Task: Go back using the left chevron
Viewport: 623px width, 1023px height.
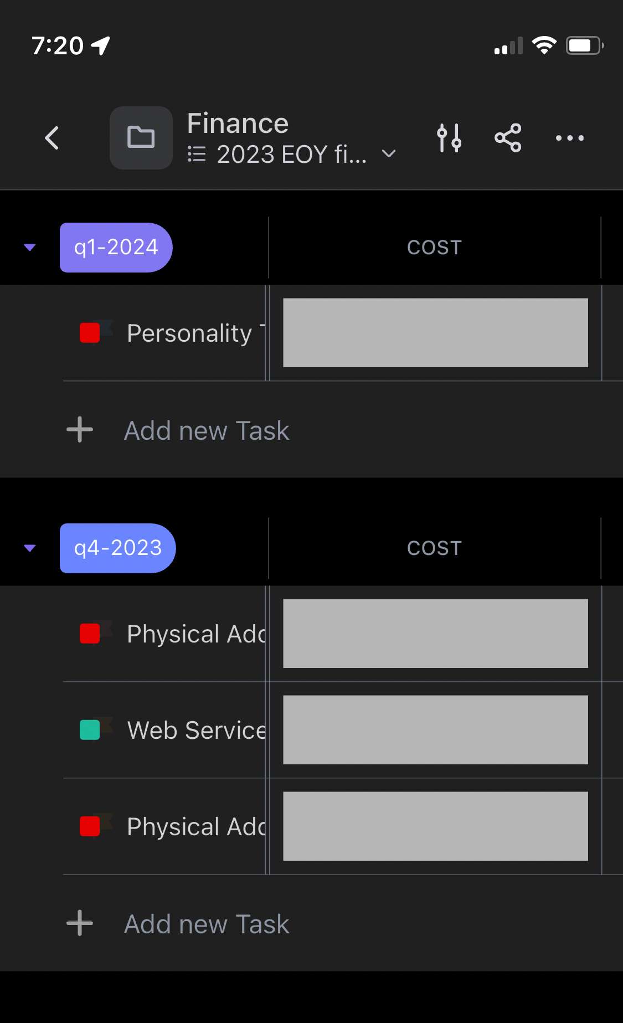Action: [x=52, y=138]
